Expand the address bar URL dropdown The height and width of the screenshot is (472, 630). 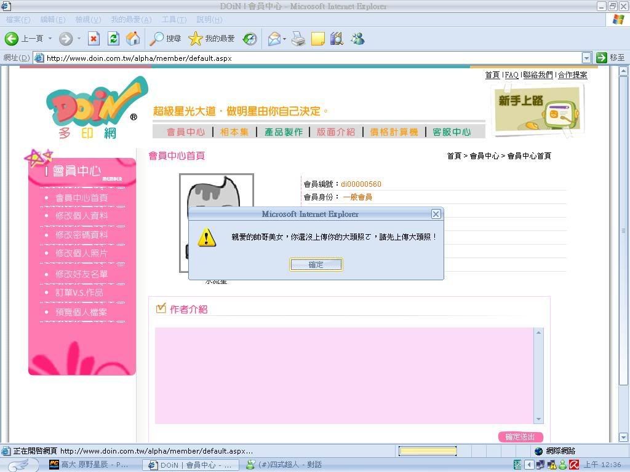point(586,58)
